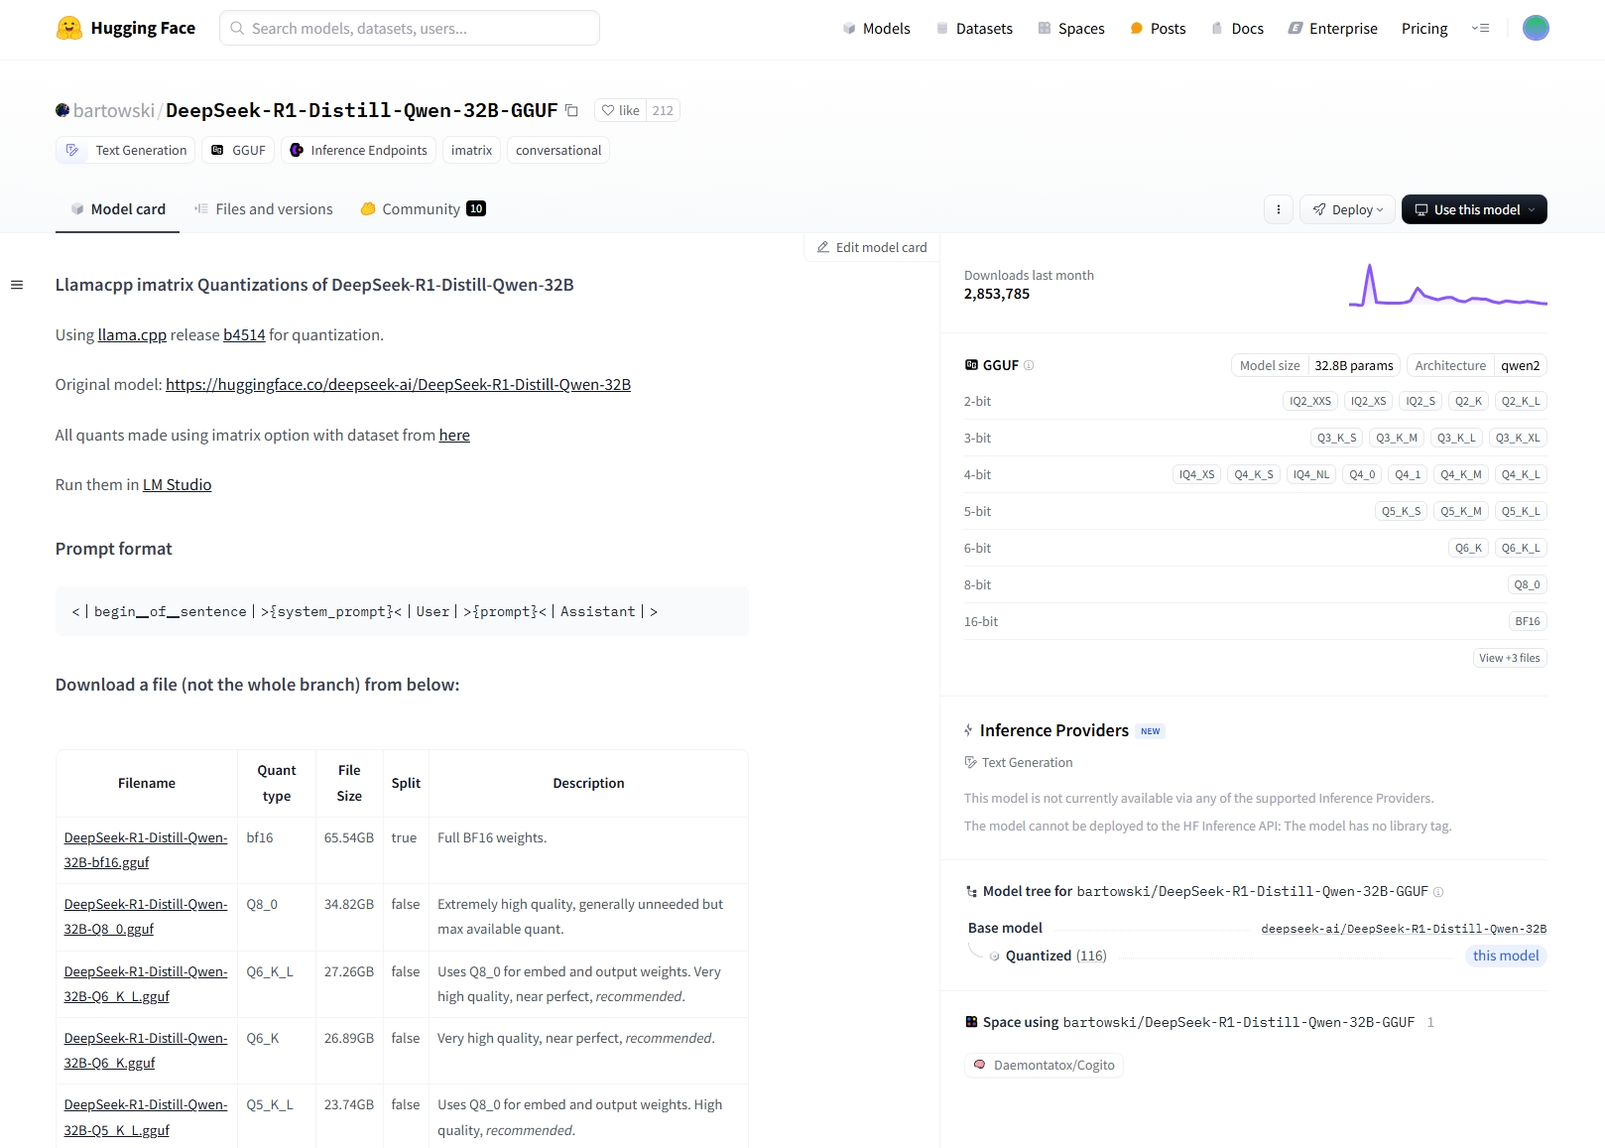
Task: Go to Enterprise in top navigation
Action: pyautogui.click(x=1333, y=28)
